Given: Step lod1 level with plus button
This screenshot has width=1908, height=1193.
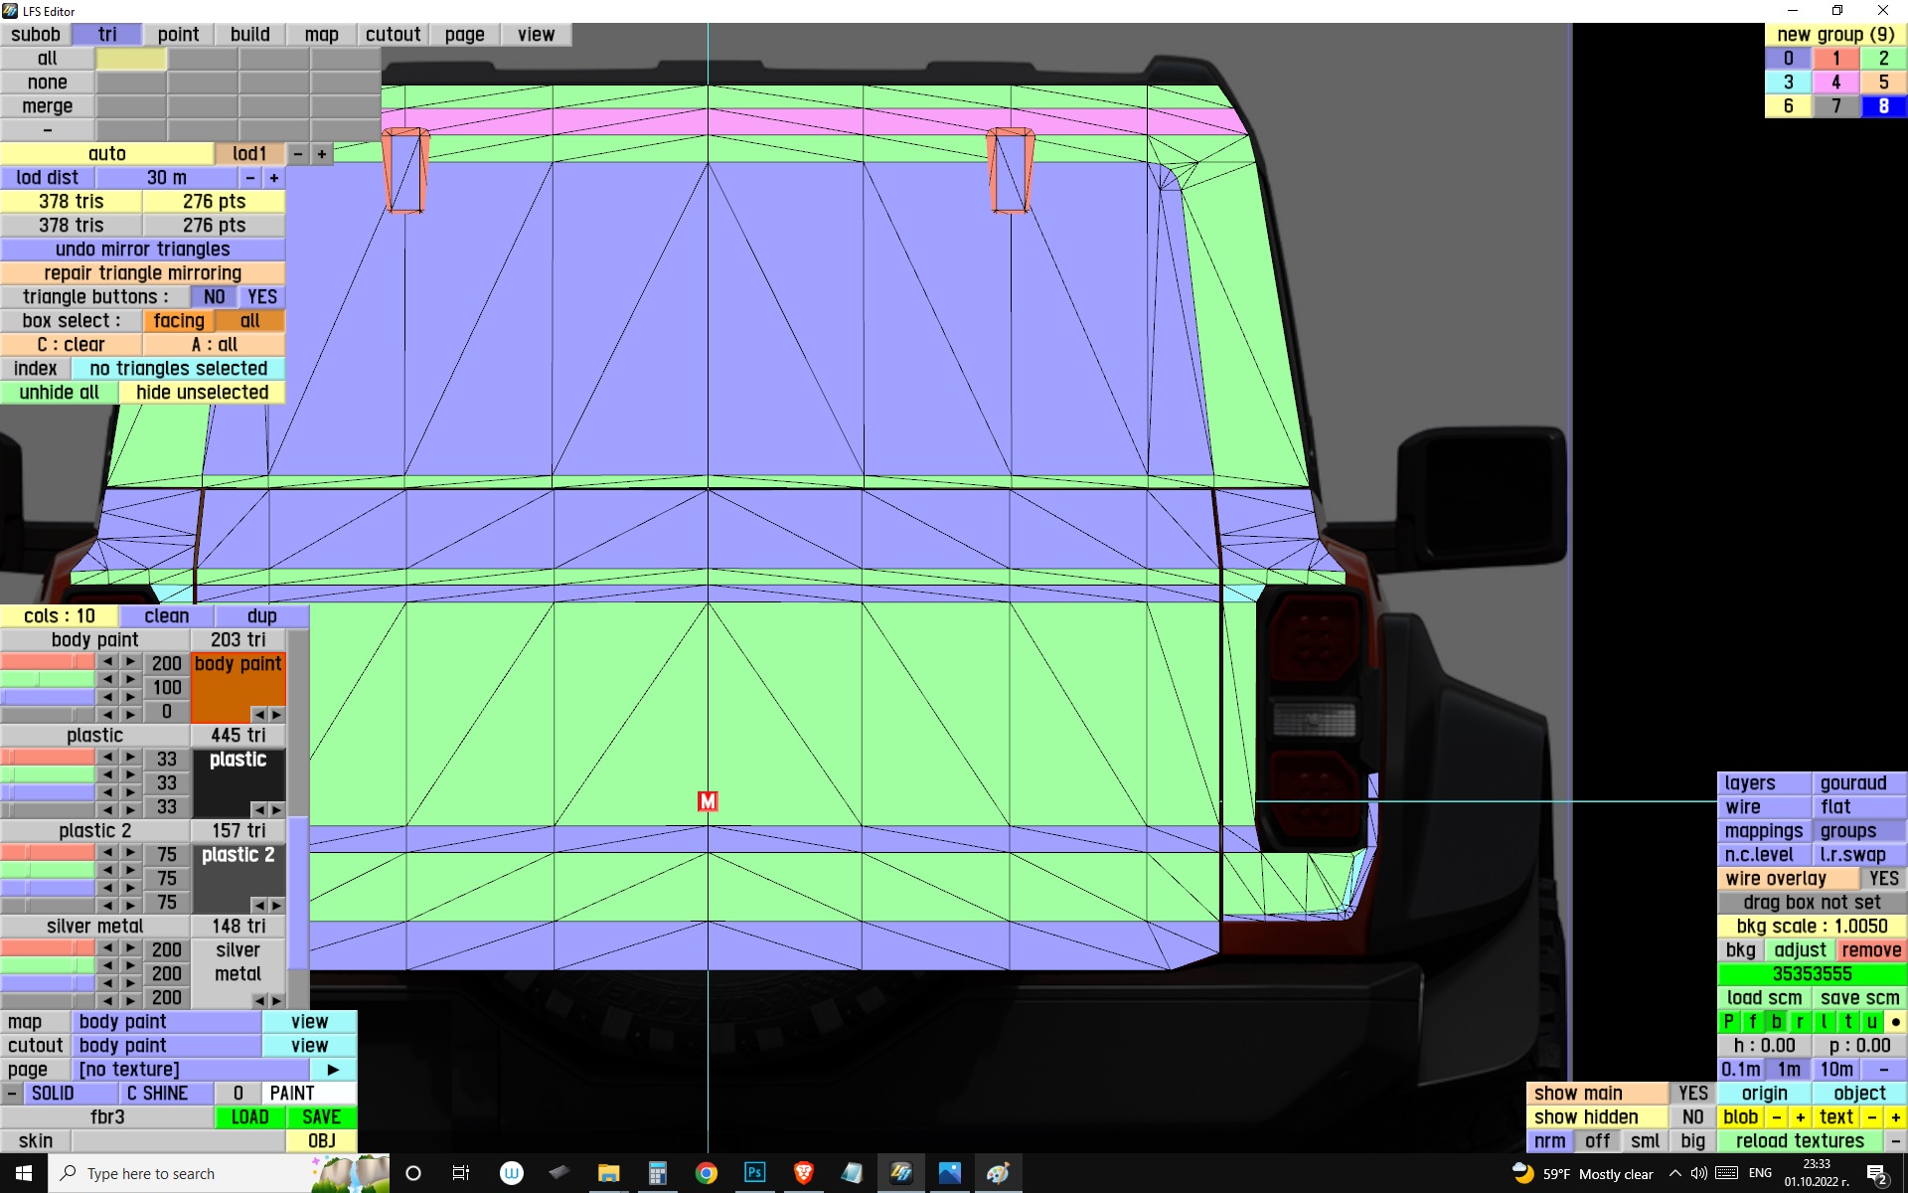Looking at the screenshot, I should click(321, 154).
